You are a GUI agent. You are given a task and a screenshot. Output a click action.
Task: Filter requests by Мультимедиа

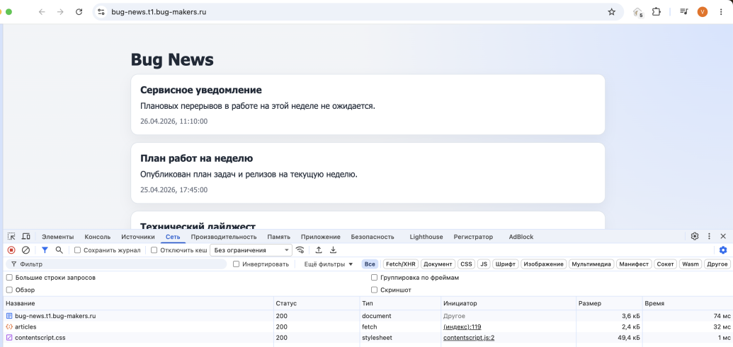coord(591,264)
